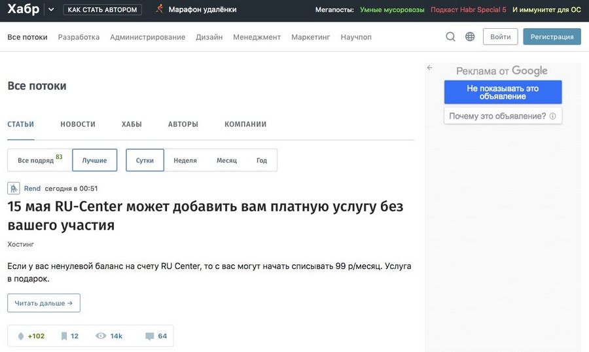The width and height of the screenshot is (589, 352).
Task: Choose the Год period filter
Action: [x=261, y=160]
